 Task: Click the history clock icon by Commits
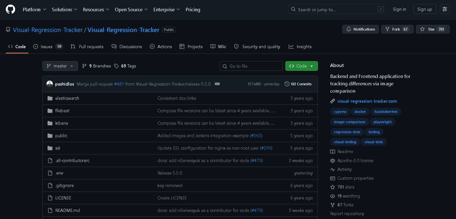[287, 84]
